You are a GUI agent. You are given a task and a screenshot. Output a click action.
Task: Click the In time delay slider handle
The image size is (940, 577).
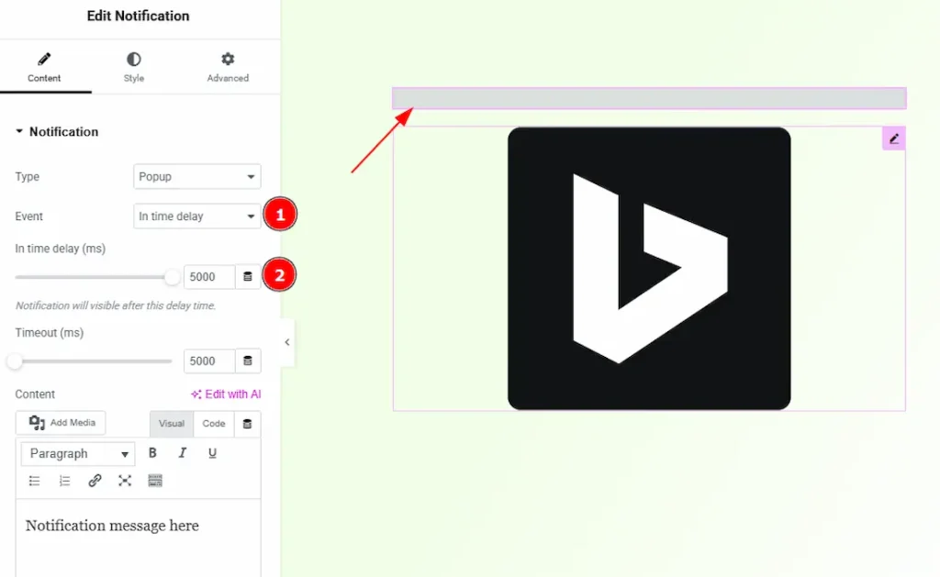172,277
